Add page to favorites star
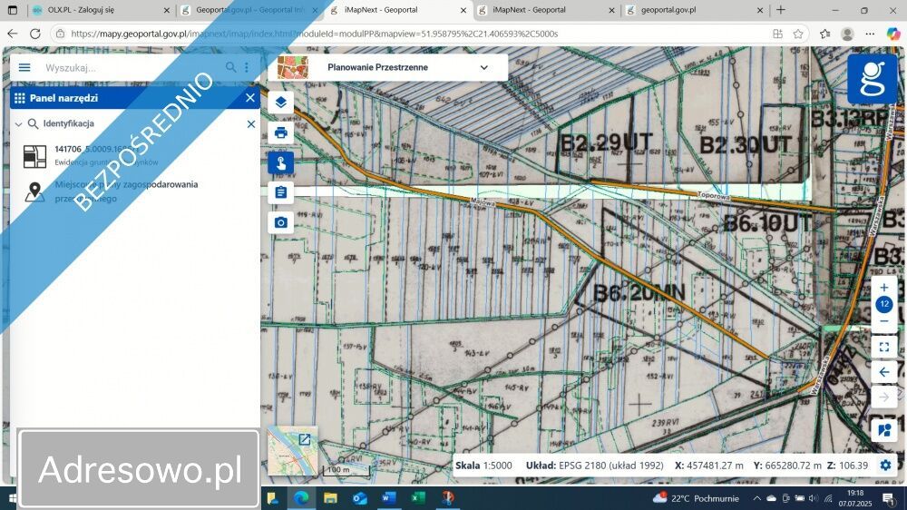This screenshot has height=510, width=907. pyautogui.click(x=798, y=34)
